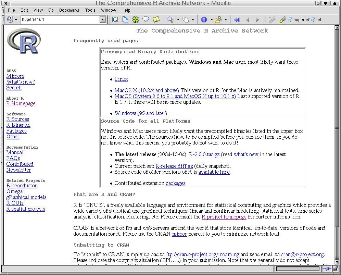Open the Bookmarks menu

[69, 10]
